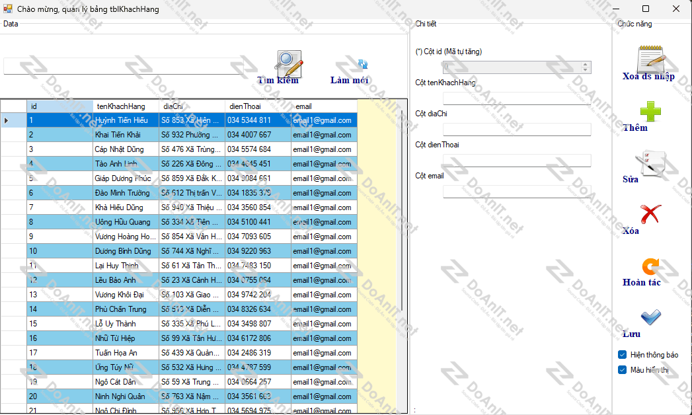Select cell Cáp Nhật Dũng
This screenshot has height=415, width=692.
(x=126, y=149)
